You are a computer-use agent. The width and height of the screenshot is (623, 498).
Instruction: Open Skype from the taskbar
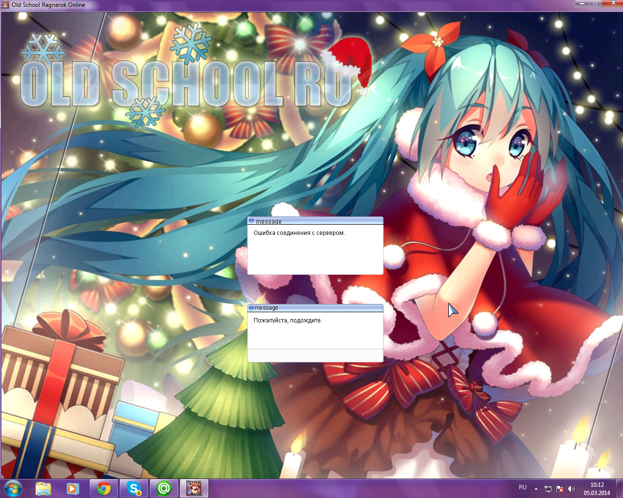tap(134, 488)
